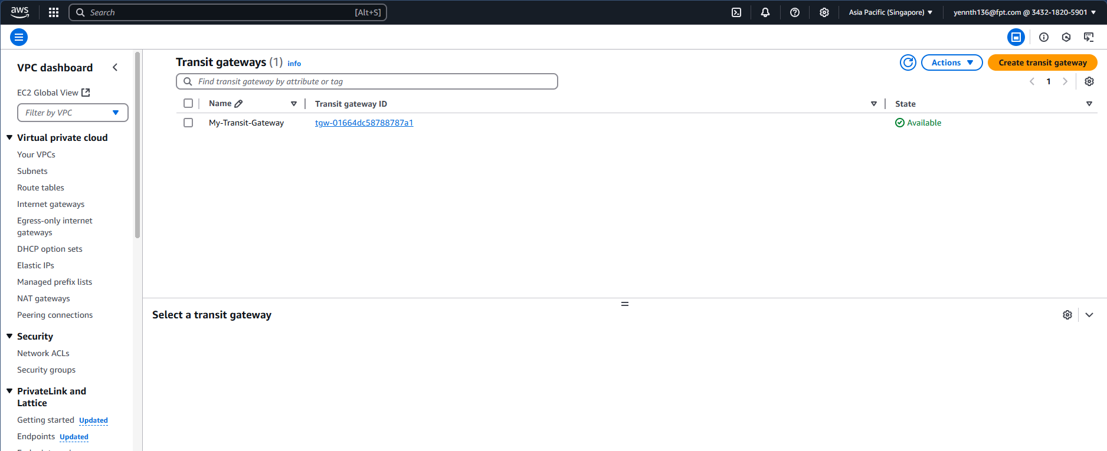Open details panel settings gear
The image size is (1107, 451).
(1067, 315)
